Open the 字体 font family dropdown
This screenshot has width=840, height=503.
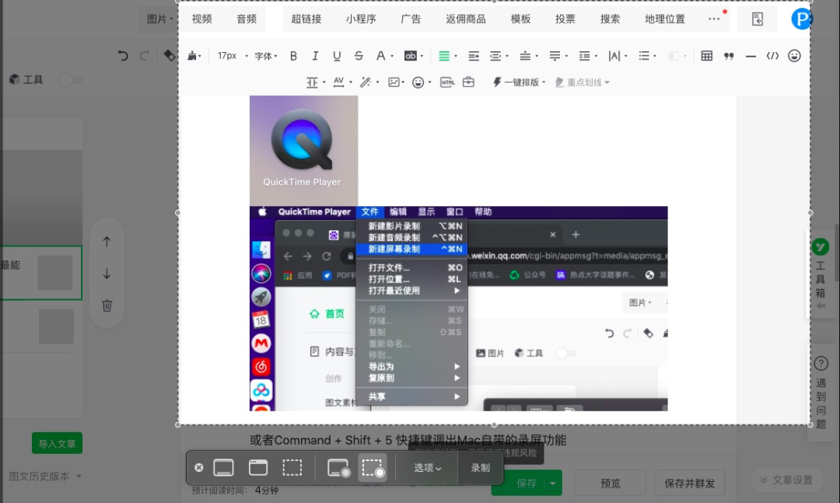266,56
